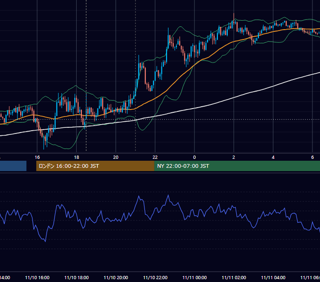Click the 20 hour axis label
This screenshot has height=282, width=320.
(116, 157)
